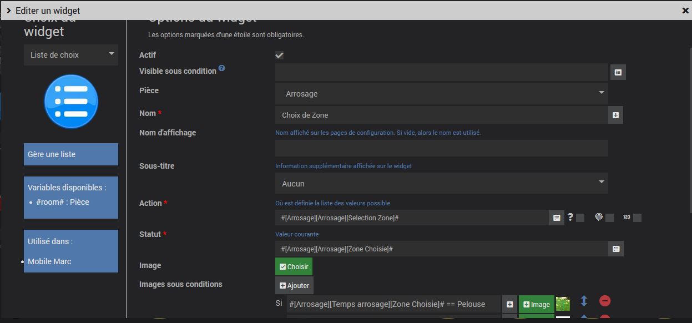Click Ajouter to add an image condition

tap(294, 285)
